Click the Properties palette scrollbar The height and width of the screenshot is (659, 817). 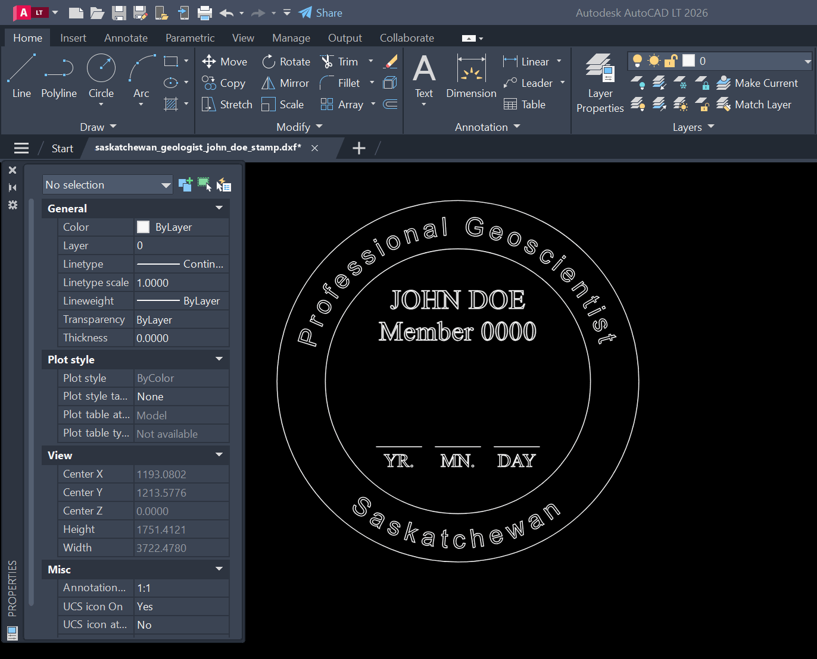pos(32,402)
